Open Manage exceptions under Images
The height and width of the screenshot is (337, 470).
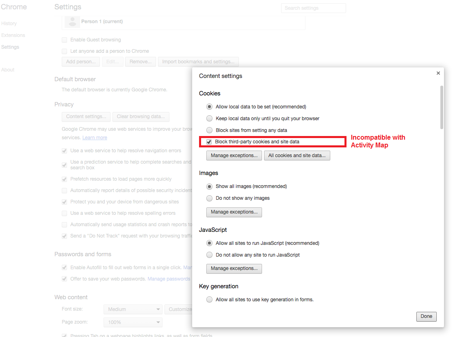click(234, 212)
